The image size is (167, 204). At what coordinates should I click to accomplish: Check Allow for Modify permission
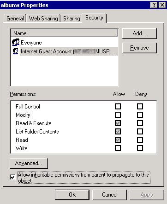coord(118,115)
